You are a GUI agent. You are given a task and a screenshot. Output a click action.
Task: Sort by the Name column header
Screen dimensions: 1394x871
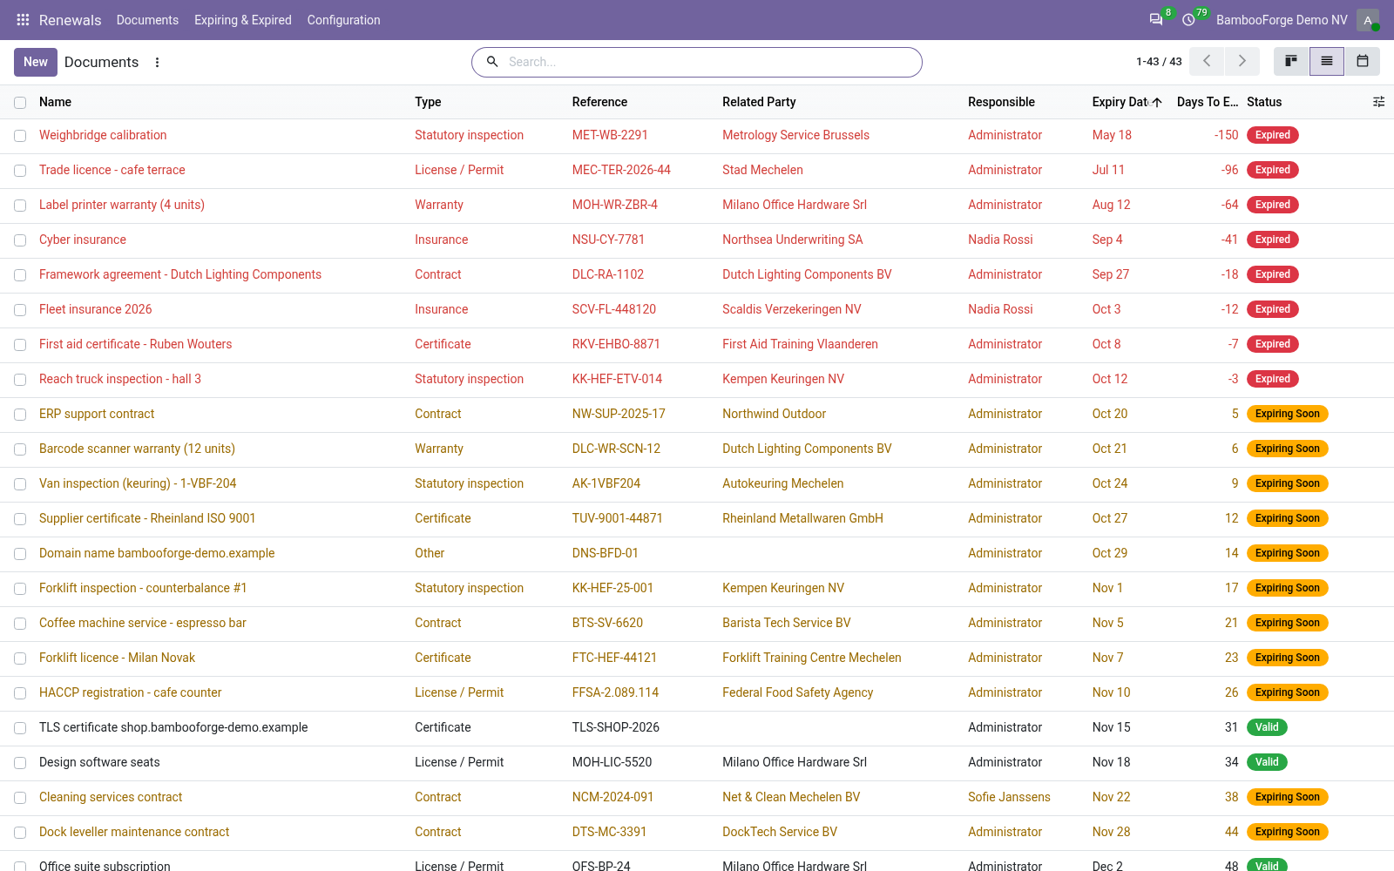(x=55, y=102)
